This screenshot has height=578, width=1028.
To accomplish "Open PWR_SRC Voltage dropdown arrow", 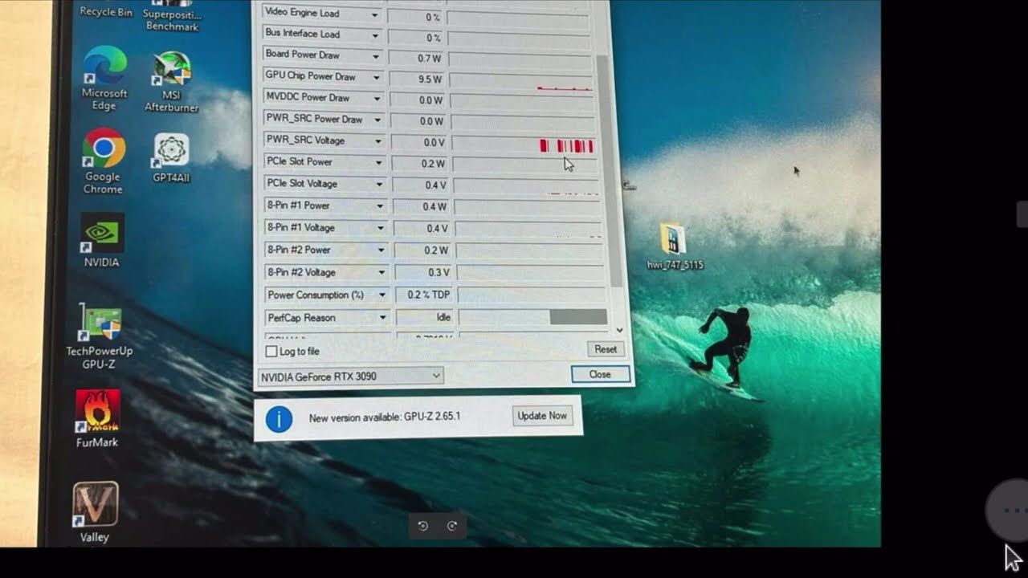I will click(378, 141).
